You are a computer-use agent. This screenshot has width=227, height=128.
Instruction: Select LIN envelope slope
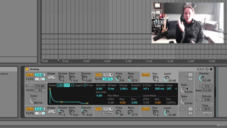point(60,85)
